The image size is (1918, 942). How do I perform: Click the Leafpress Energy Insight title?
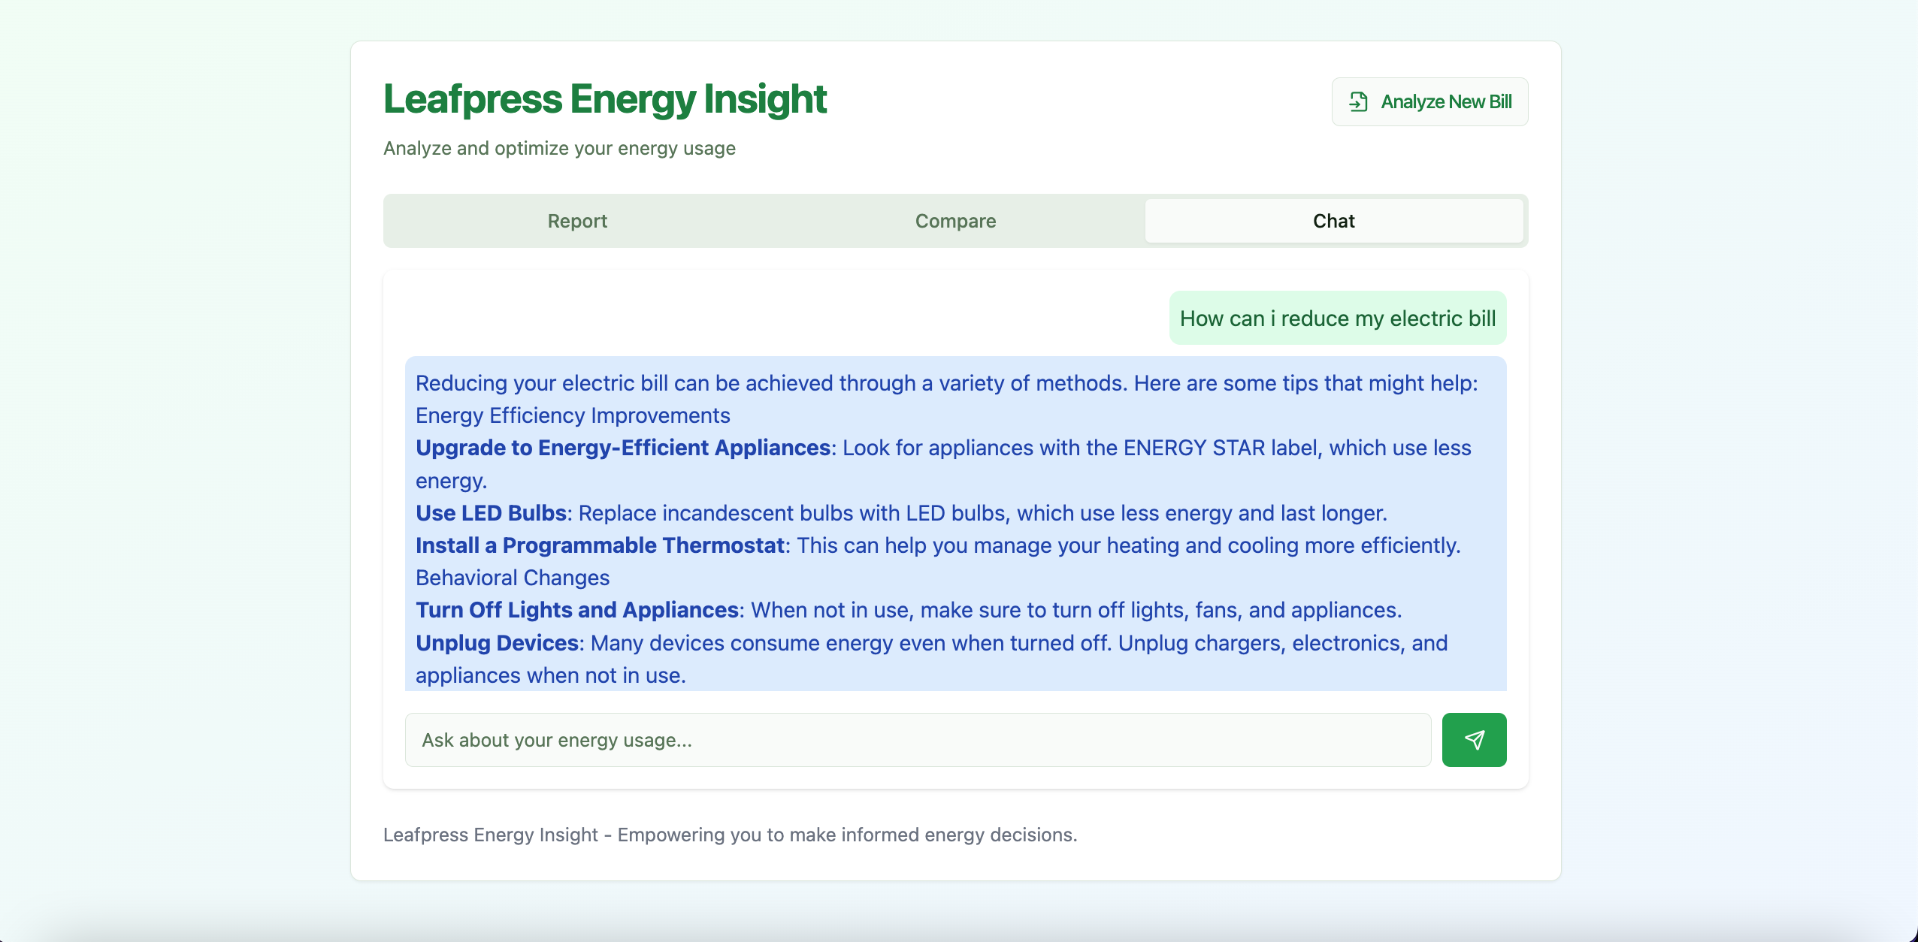604,99
